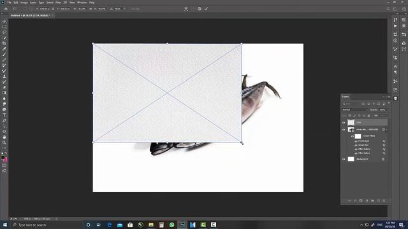
Task: Open the Paragraph panel icon
Action: 395,72
